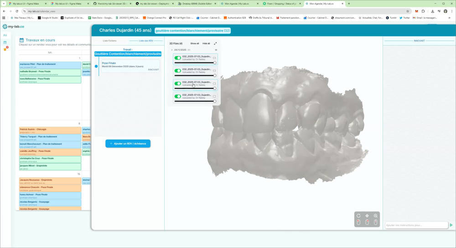Open the browser downloads icon
456x248 pixels.
pos(432,11)
